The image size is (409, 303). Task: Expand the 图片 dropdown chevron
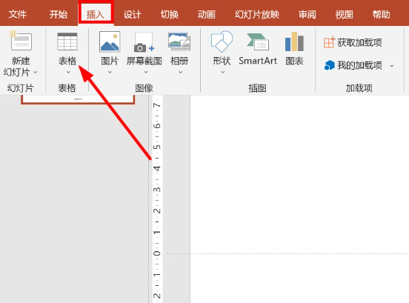click(110, 72)
